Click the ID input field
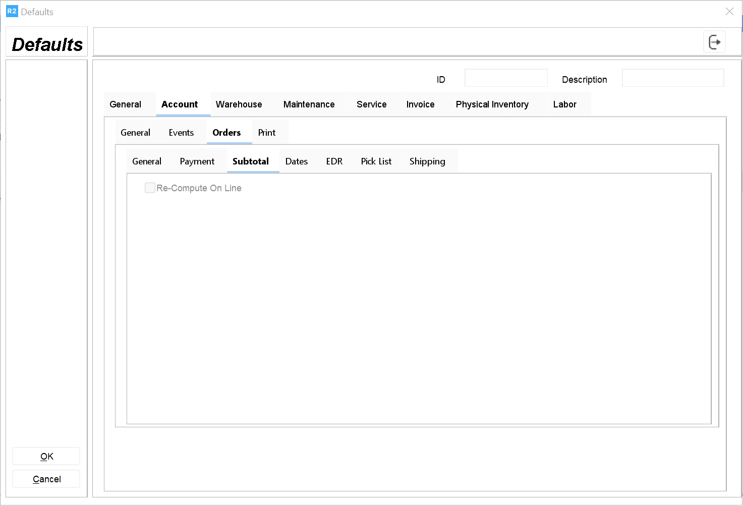This screenshot has height=506, width=743. point(506,78)
